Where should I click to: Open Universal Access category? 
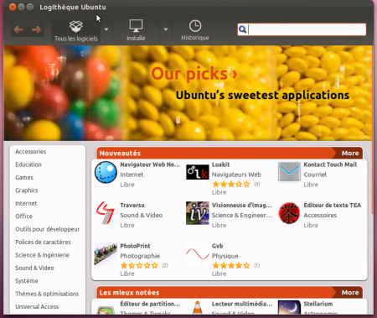click(37, 307)
